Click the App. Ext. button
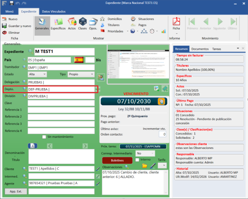Screen dimensions: 248x199 coord(16,191)
